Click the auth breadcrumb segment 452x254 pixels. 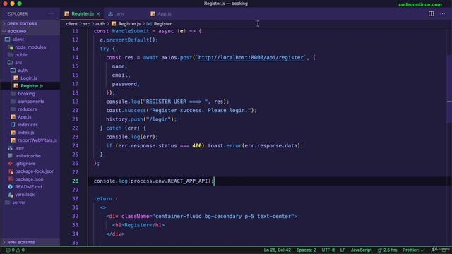100,24
